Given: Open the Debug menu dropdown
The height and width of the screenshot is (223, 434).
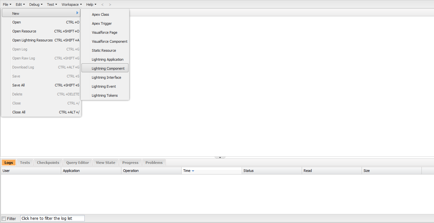Looking at the screenshot, I should tap(36, 4).
